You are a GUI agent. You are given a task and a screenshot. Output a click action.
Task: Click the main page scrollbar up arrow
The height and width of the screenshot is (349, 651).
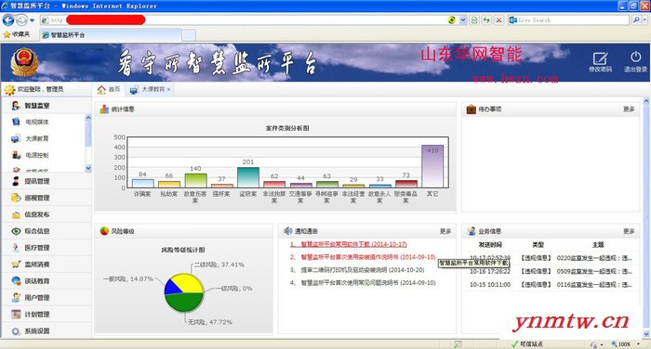point(646,101)
